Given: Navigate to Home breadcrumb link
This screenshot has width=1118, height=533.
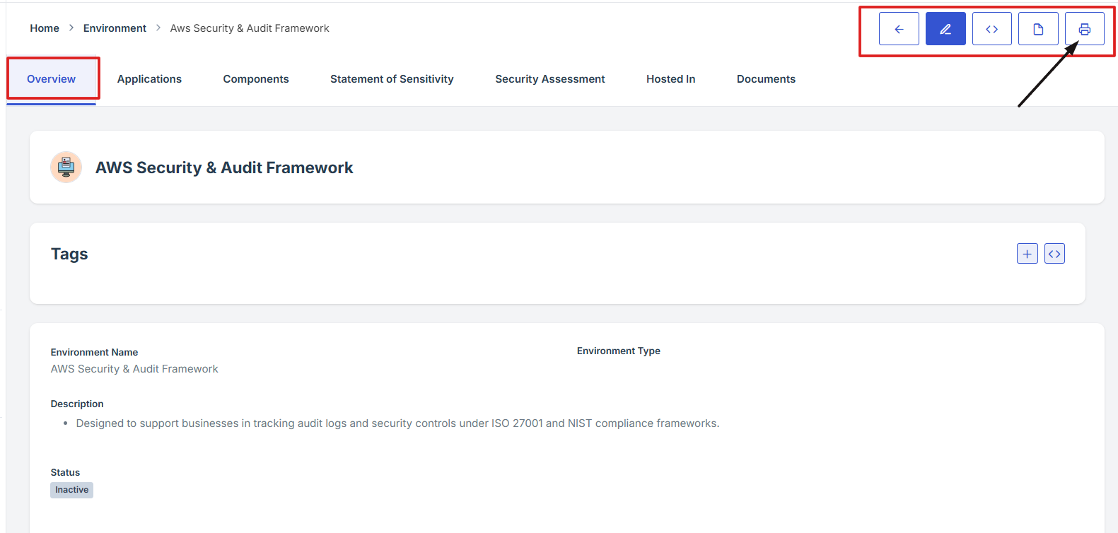Looking at the screenshot, I should (x=45, y=28).
